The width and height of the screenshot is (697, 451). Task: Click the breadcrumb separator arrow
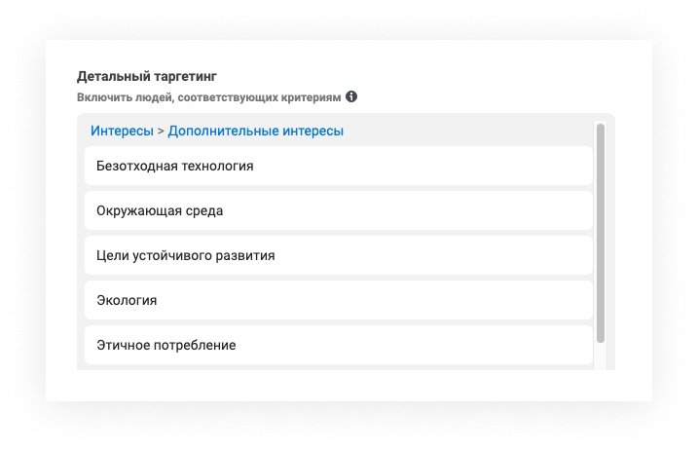point(161,131)
